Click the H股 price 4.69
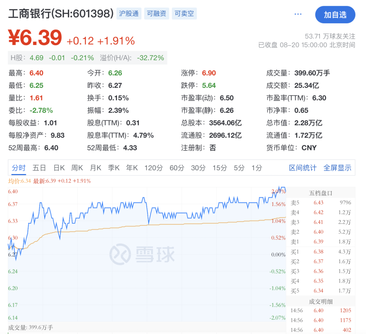 click(x=37, y=58)
